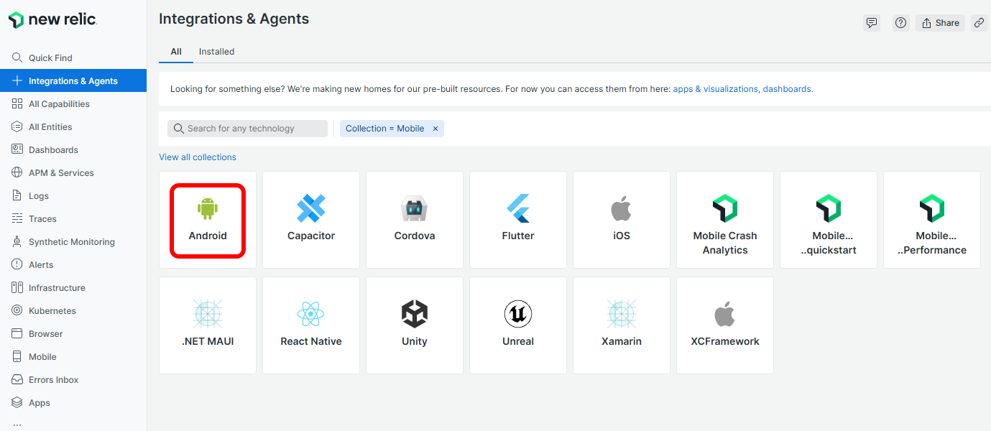
Task: Open All Entities in sidebar
Action: (x=73, y=126)
